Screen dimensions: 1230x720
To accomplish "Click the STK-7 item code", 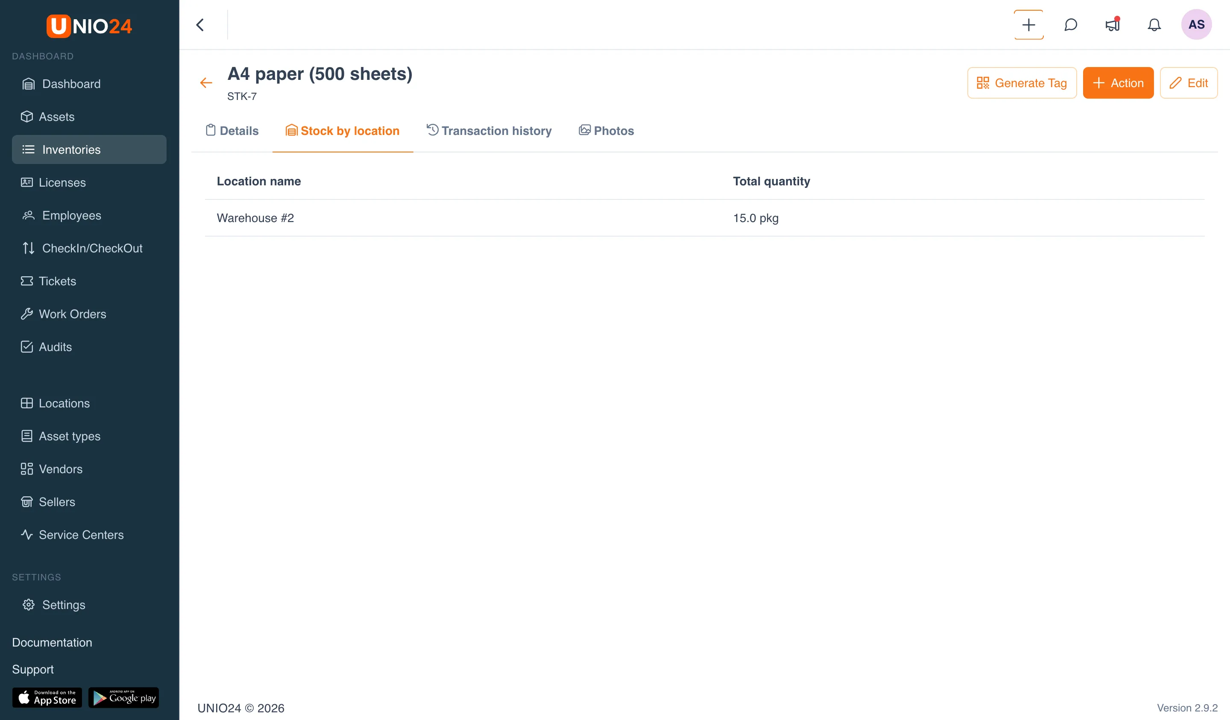I will tap(242, 96).
